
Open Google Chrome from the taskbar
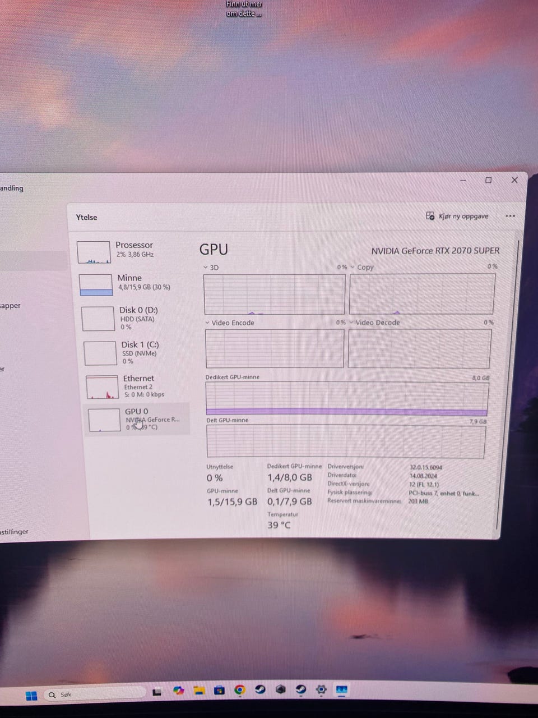(x=240, y=690)
